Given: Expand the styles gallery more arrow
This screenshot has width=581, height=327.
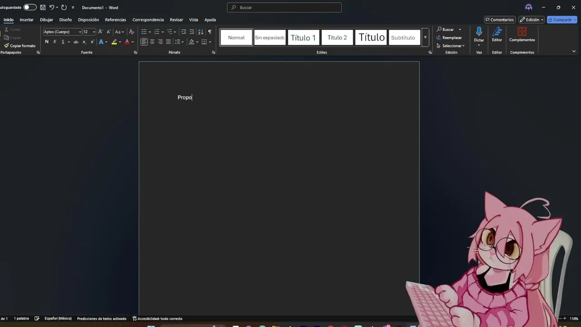Looking at the screenshot, I should [425, 37].
